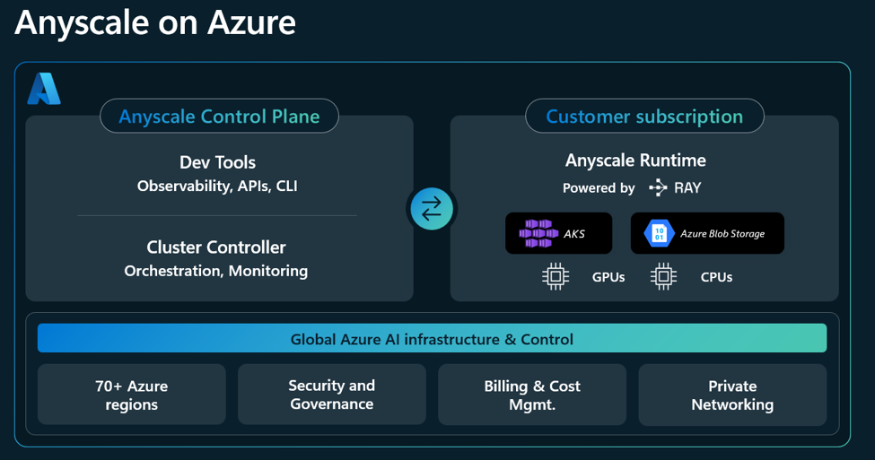Click the 'Anyscale on Azure' title
875x460 pixels.
tap(155, 23)
